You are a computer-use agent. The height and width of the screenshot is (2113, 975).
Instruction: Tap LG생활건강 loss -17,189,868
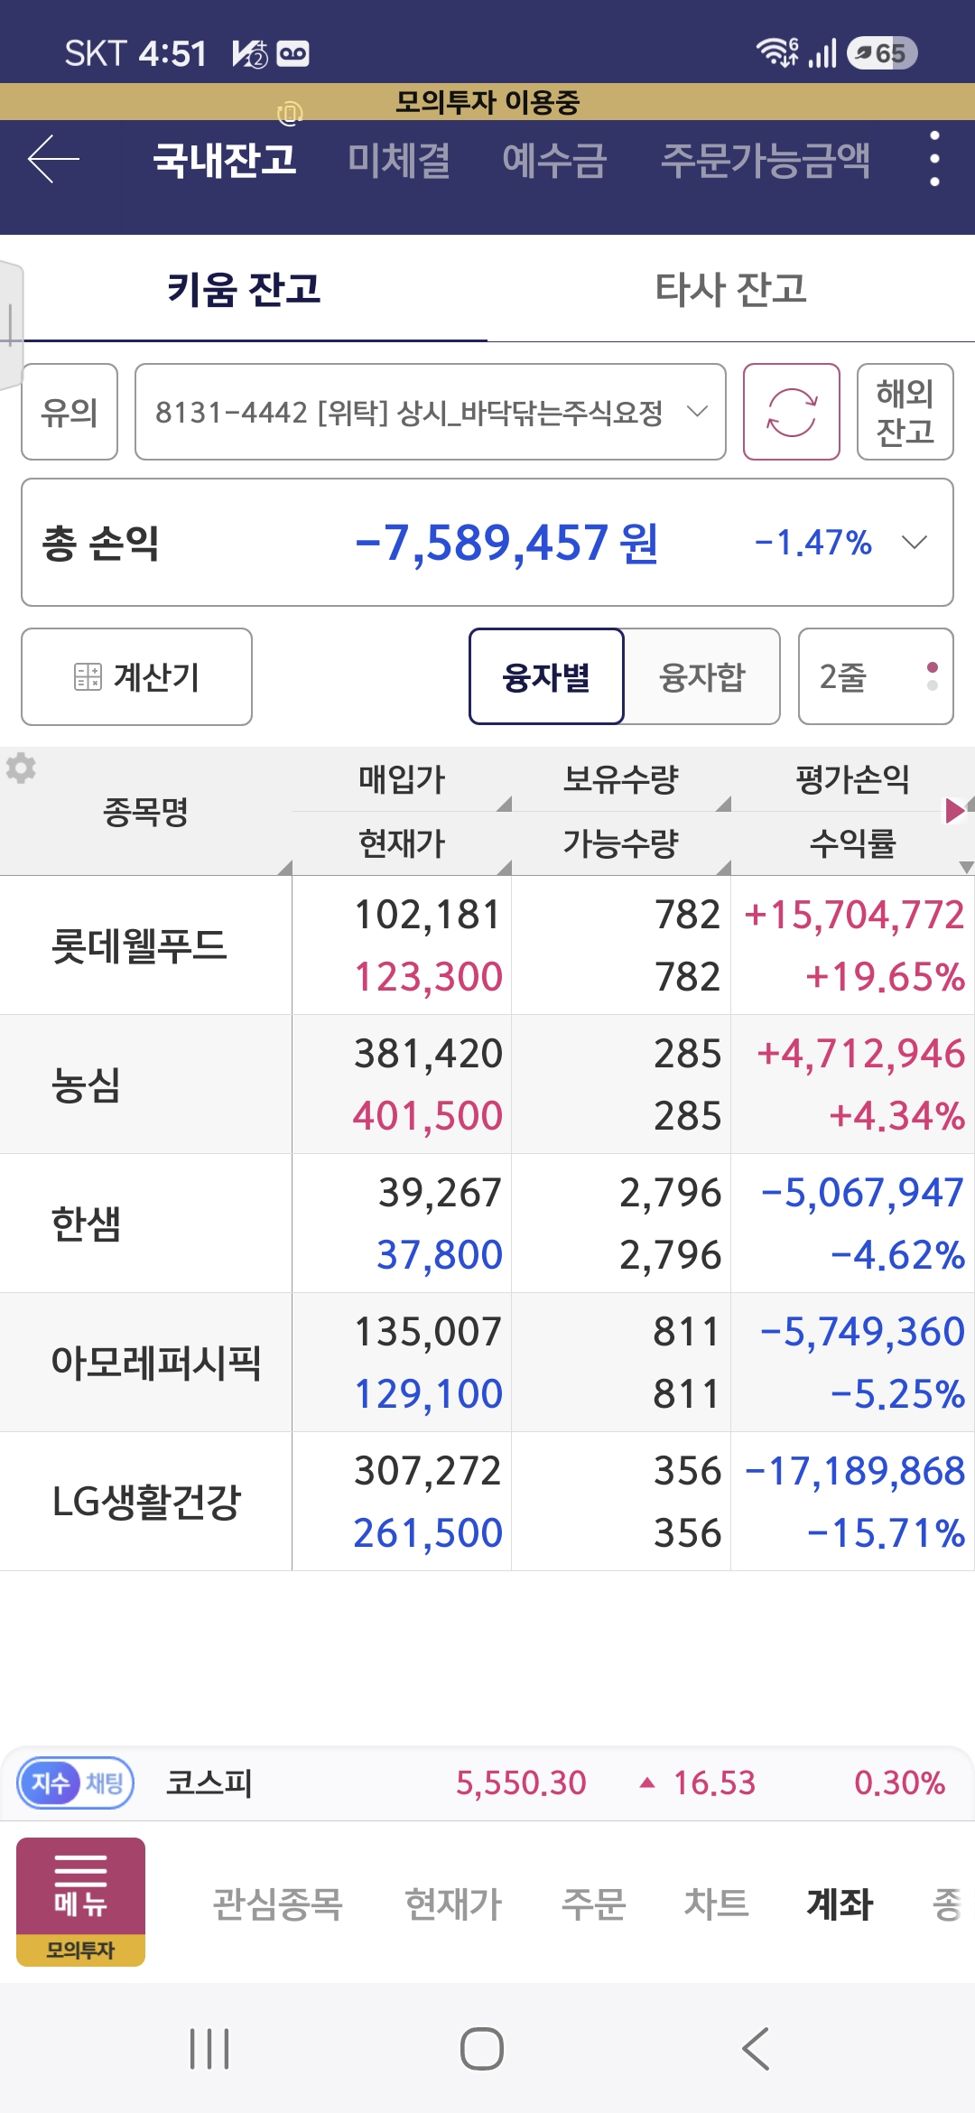pyautogui.click(x=854, y=1471)
